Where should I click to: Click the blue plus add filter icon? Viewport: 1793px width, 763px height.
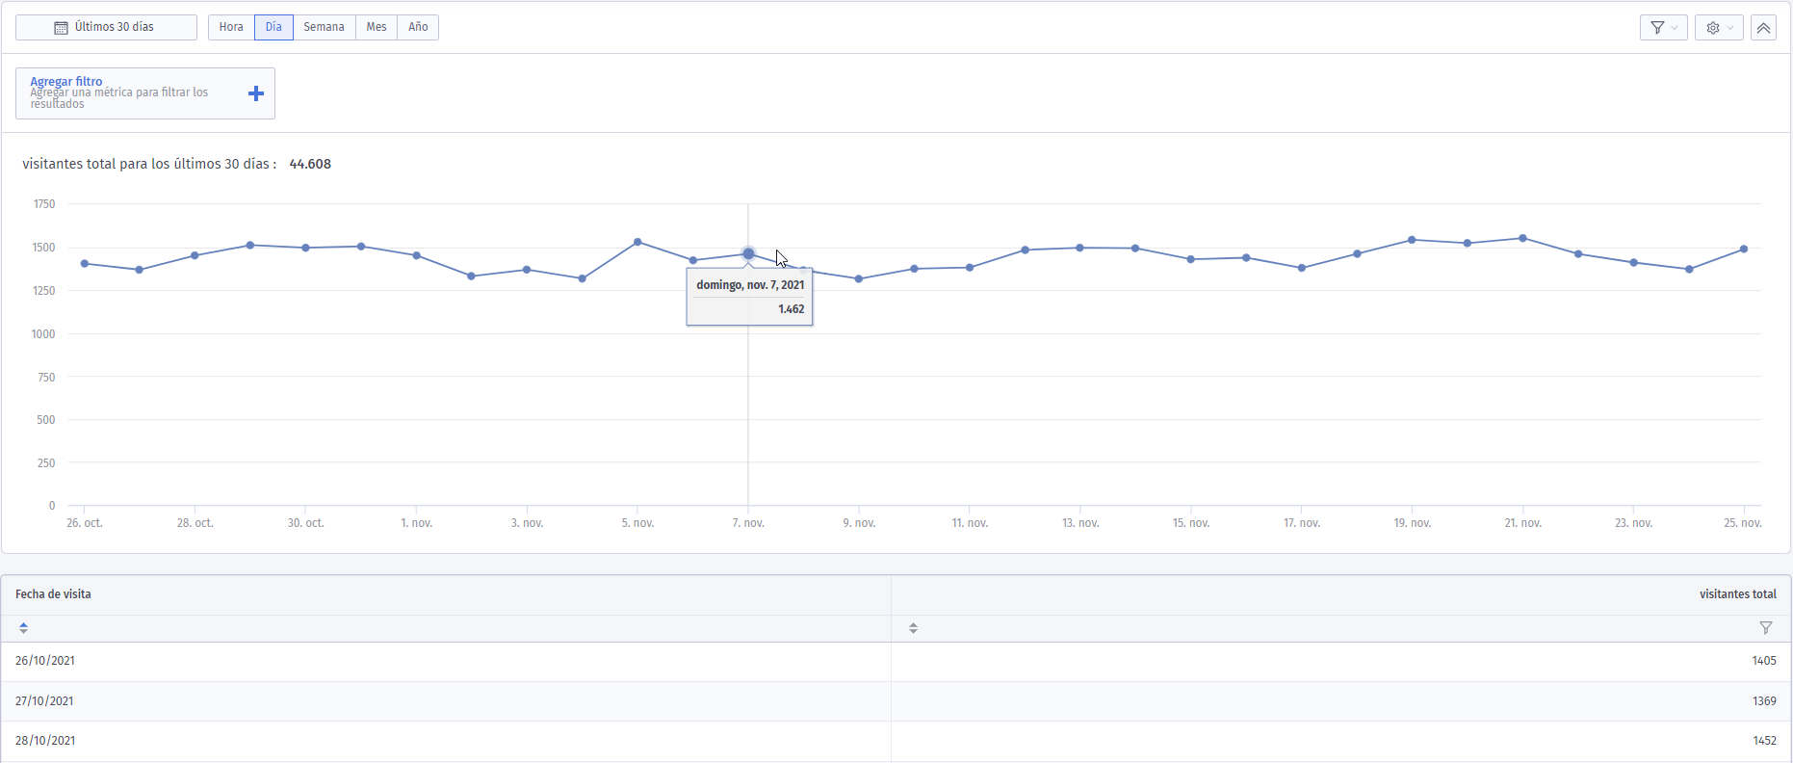coord(256,93)
